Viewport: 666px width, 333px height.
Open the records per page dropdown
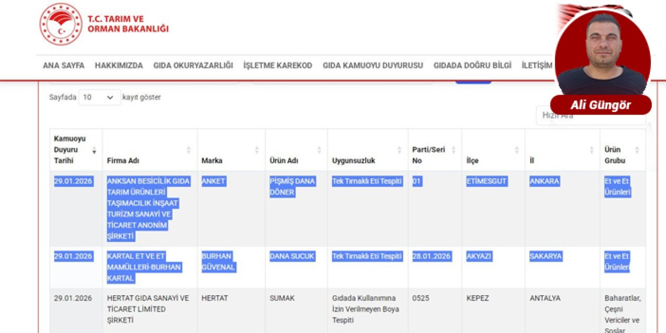coord(99,97)
